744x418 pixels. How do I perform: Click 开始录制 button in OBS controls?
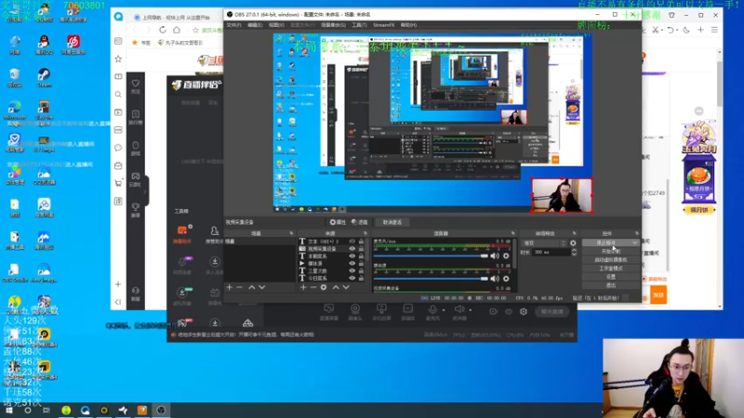click(611, 251)
